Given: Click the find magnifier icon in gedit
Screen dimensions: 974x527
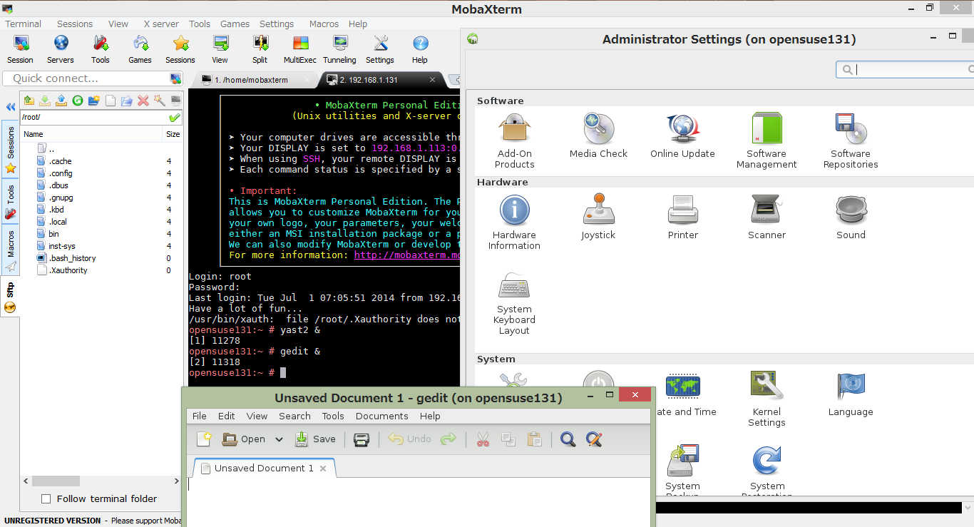Looking at the screenshot, I should [568, 439].
